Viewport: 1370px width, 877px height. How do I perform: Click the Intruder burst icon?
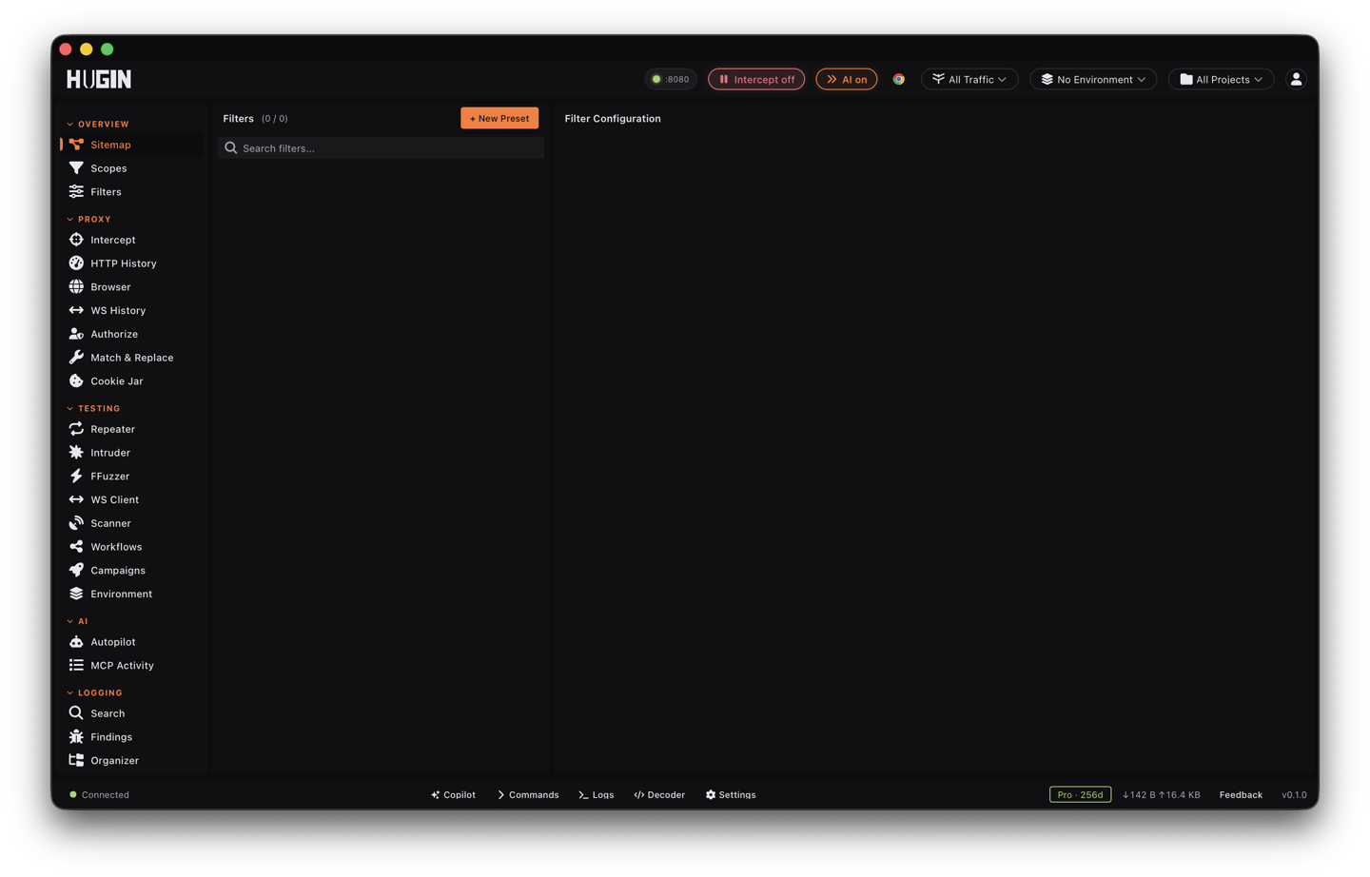(x=76, y=453)
